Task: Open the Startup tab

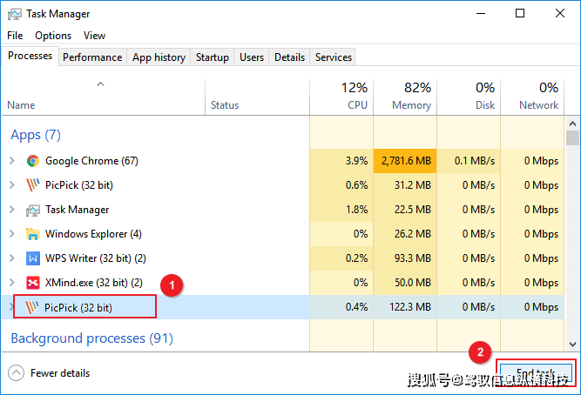Action: click(x=212, y=57)
